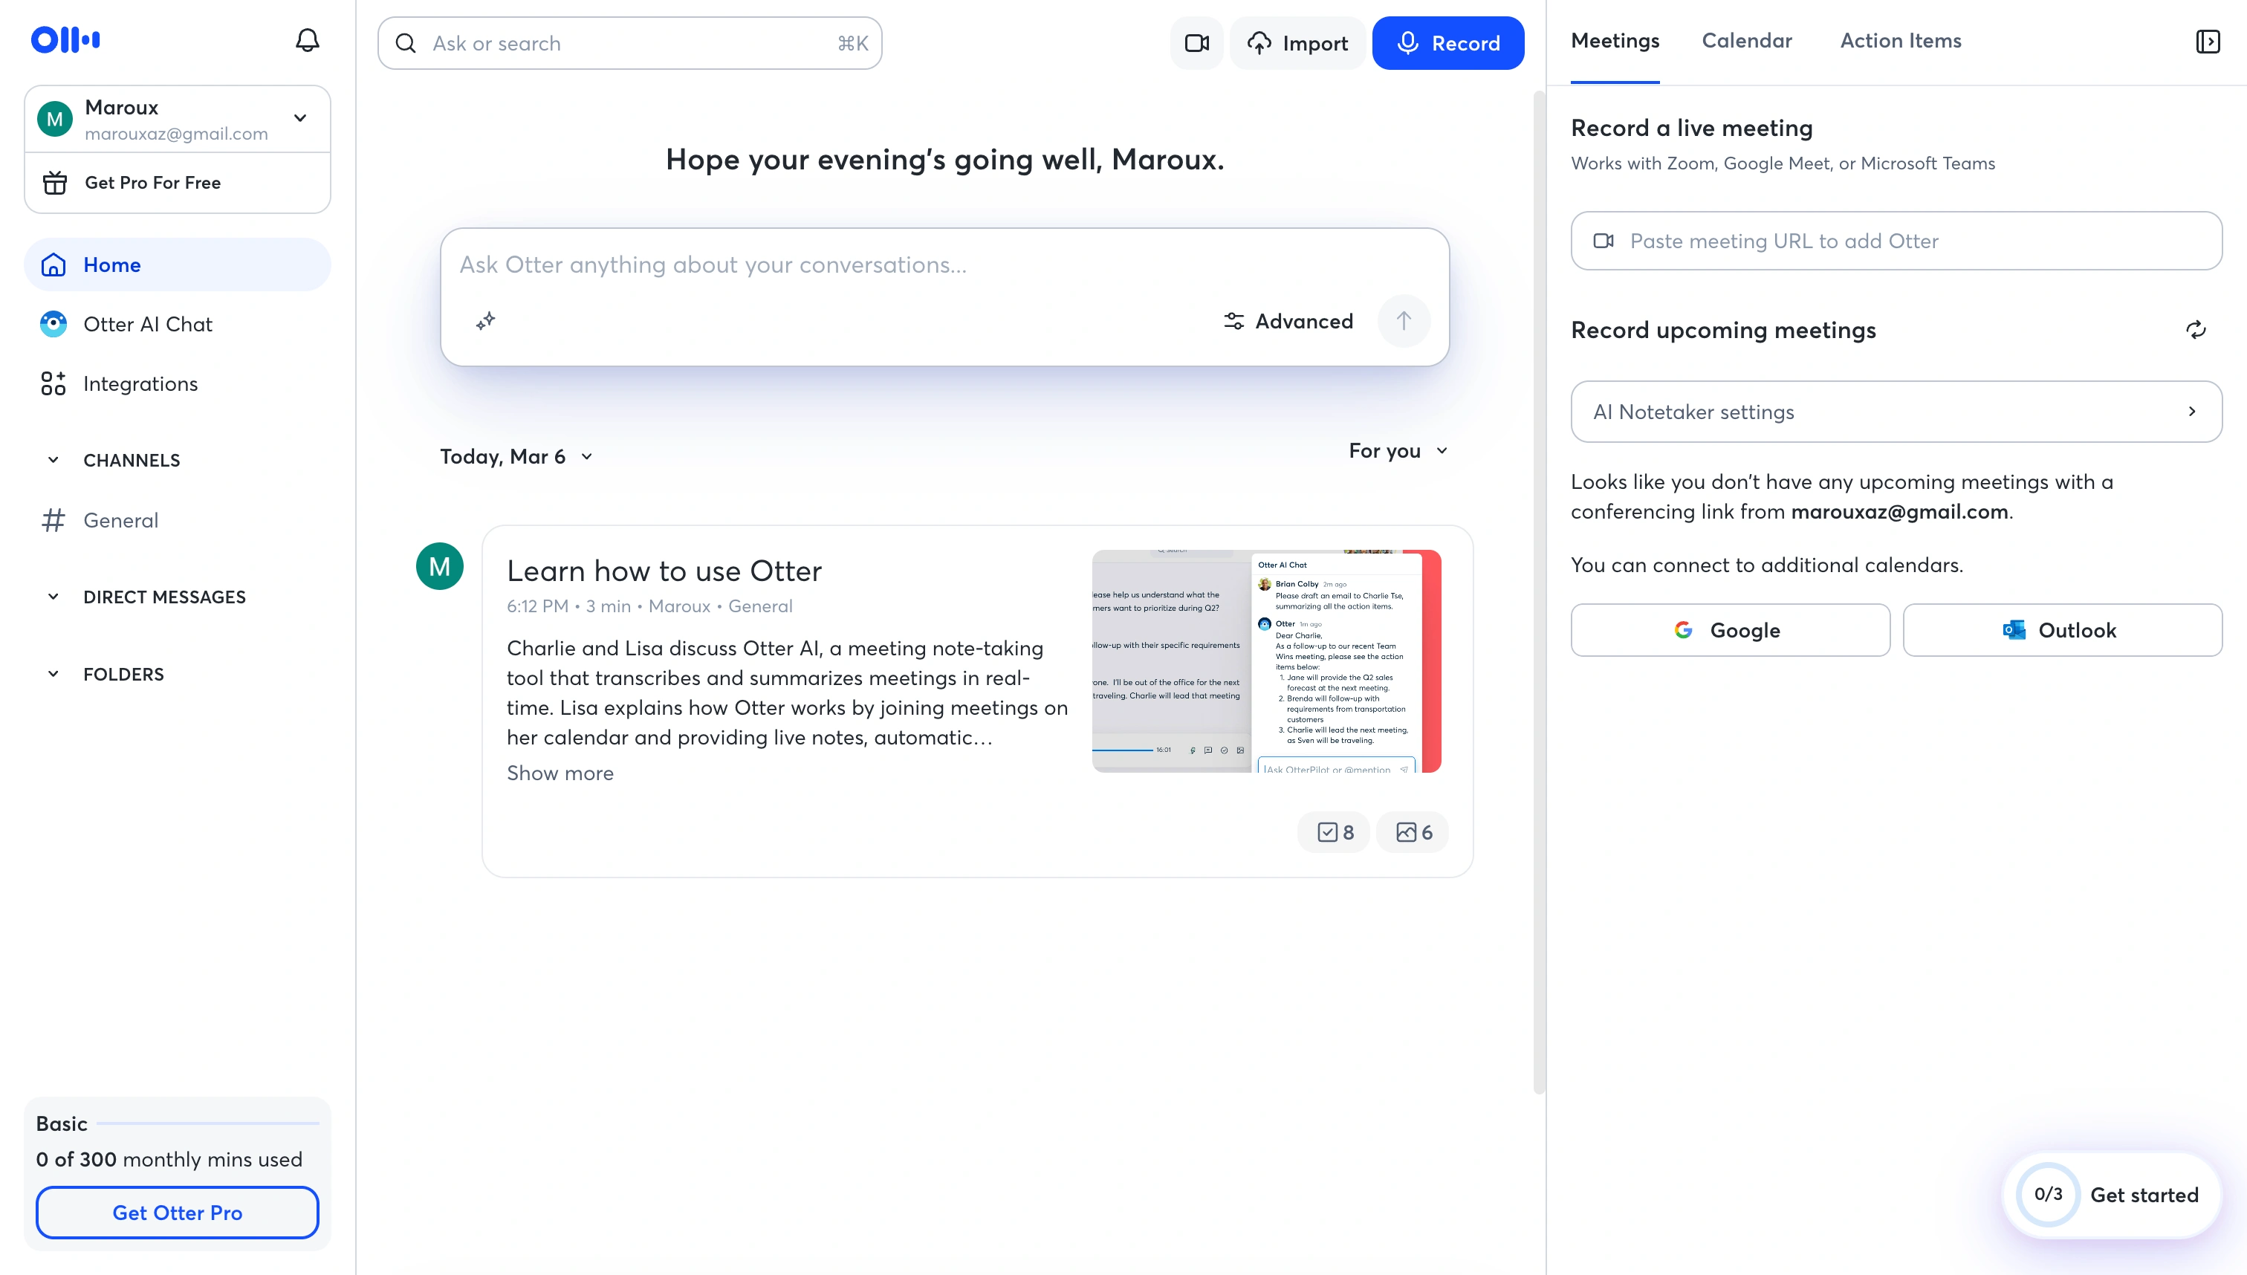This screenshot has height=1275, width=2247.
Task: Open the 'For you' feed filter dropdown
Action: tap(1396, 451)
